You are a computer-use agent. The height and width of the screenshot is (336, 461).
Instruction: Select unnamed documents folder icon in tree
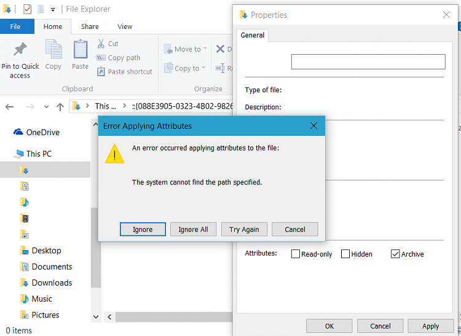[x=25, y=186]
